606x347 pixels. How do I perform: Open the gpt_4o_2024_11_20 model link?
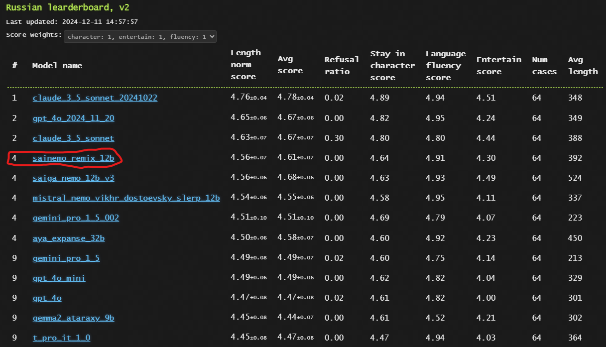(x=74, y=118)
